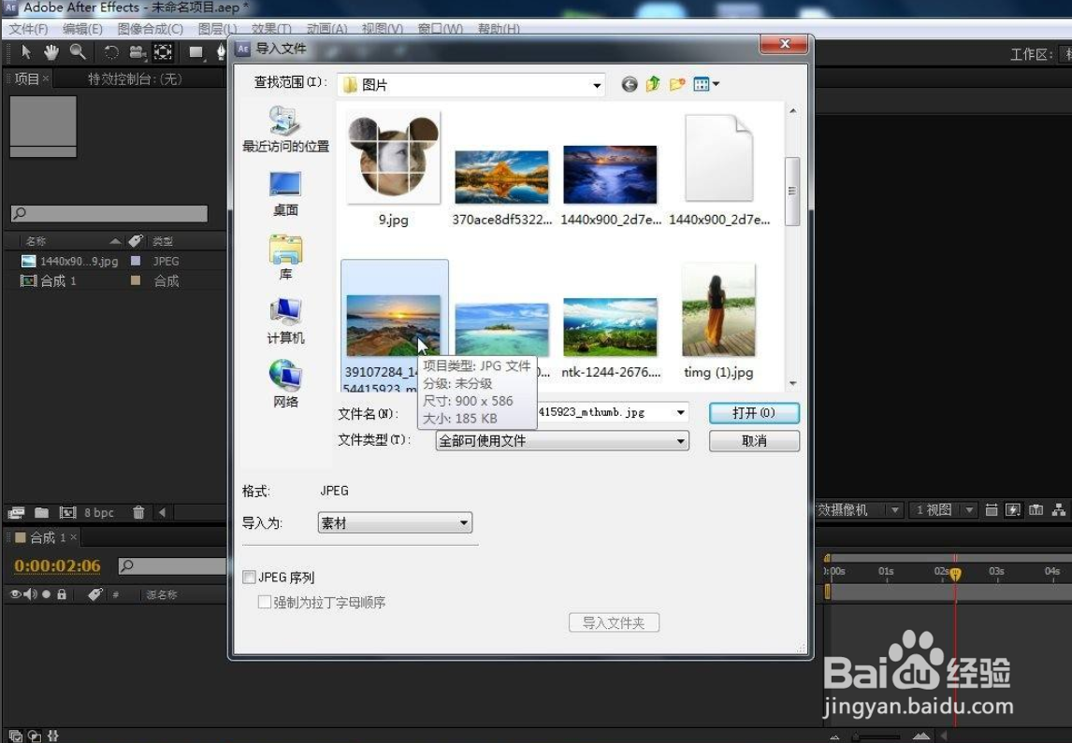Click the trash delete icon in project panel
1072x743 pixels.
[138, 512]
